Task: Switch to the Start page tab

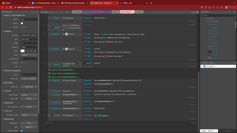Action: (77, 12)
